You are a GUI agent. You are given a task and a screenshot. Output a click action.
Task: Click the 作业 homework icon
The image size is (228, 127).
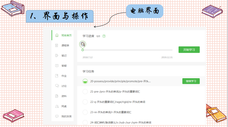pyautogui.click(x=57, y=76)
